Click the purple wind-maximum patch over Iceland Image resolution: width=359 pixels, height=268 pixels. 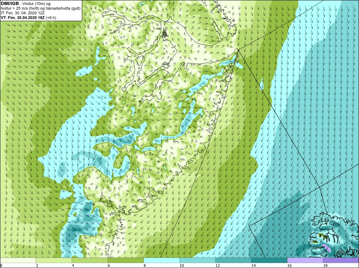click(326, 248)
